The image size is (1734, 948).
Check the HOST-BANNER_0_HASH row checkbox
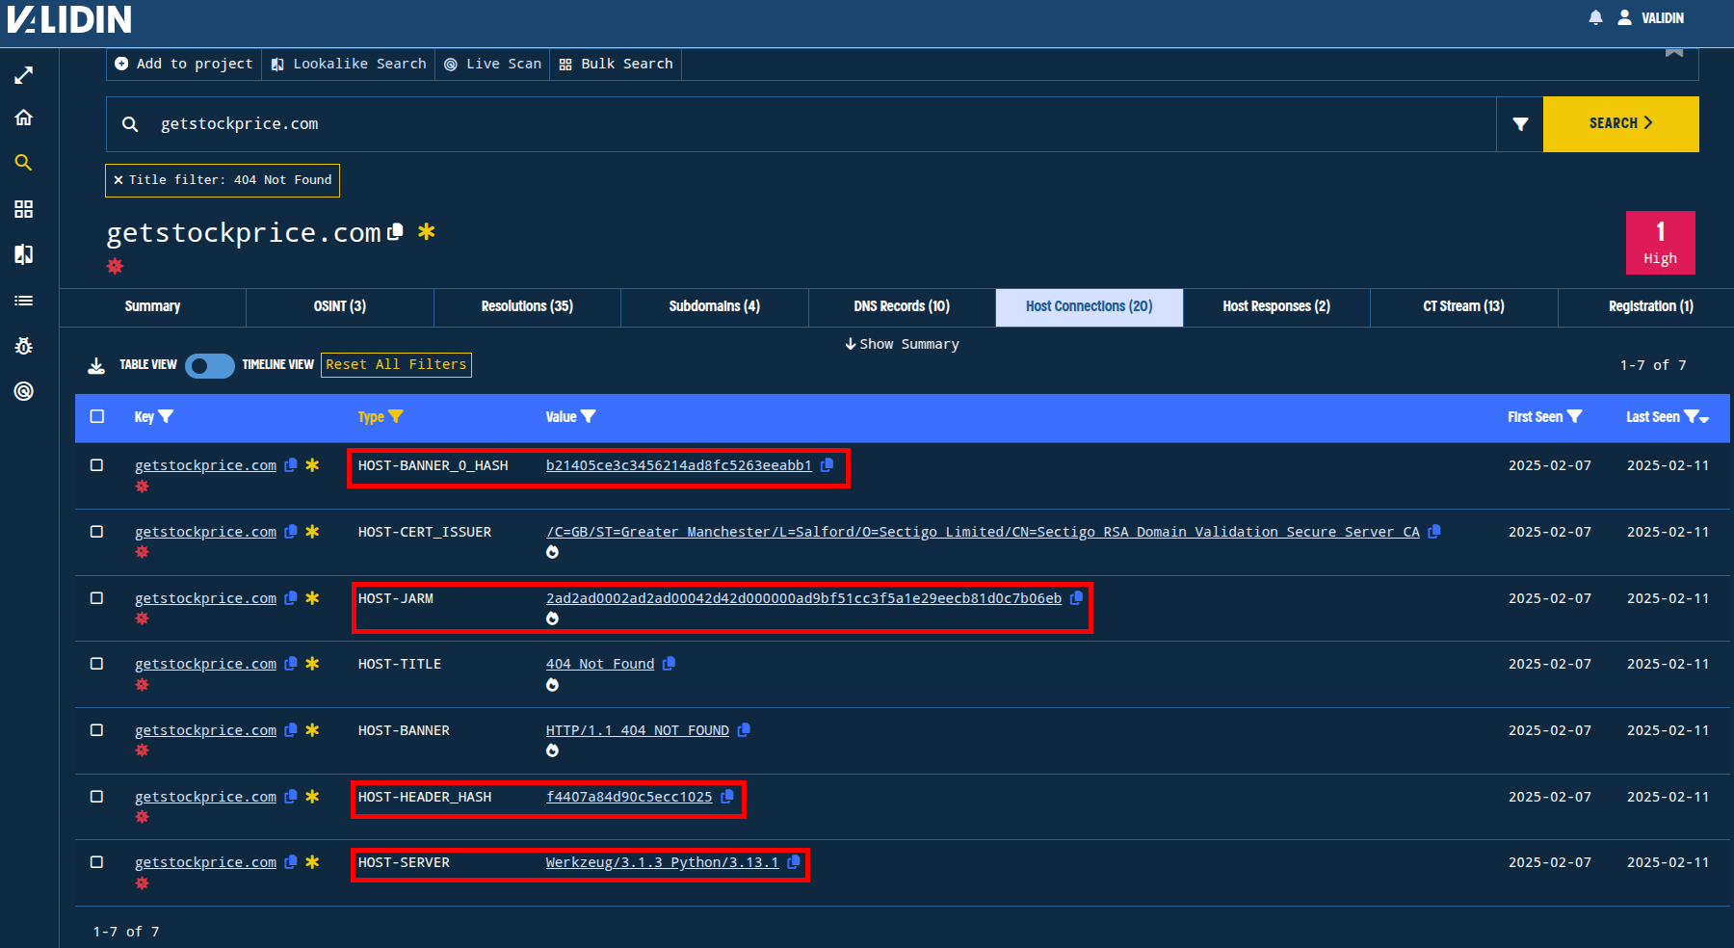pyautogui.click(x=96, y=465)
